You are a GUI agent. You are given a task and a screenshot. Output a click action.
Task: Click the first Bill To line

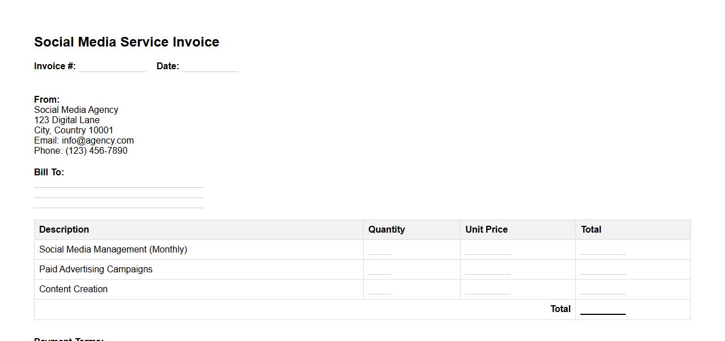[119, 183]
